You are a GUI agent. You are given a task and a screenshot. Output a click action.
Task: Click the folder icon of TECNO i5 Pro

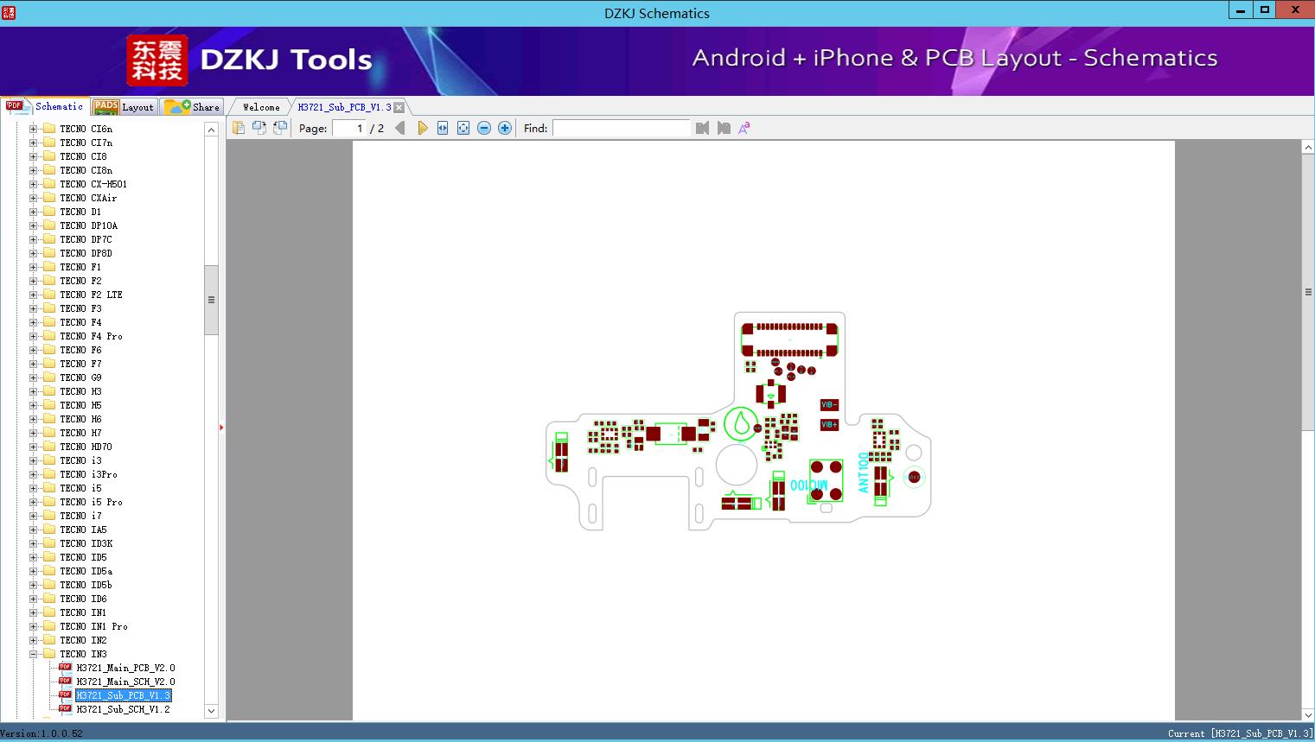[49, 502]
